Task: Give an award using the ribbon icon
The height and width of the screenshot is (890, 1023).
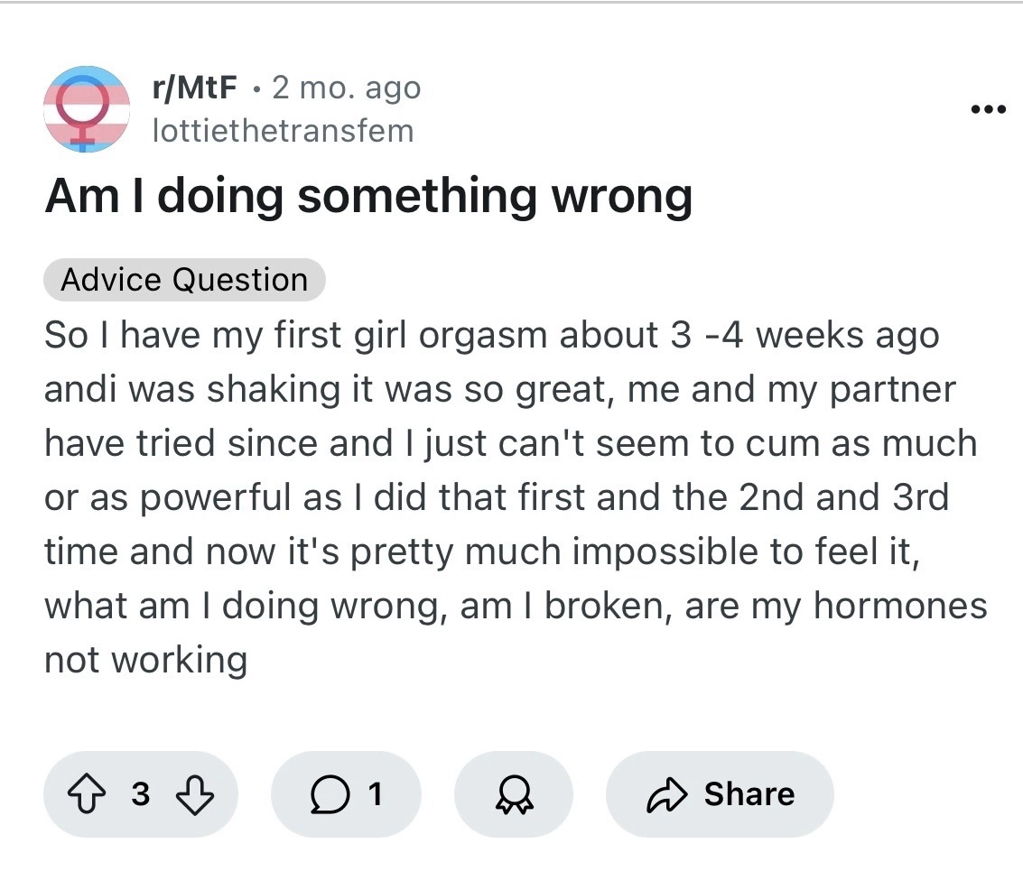Action: click(x=512, y=794)
